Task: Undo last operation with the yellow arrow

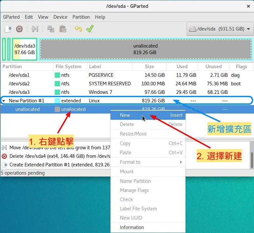Action: coord(78,29)
